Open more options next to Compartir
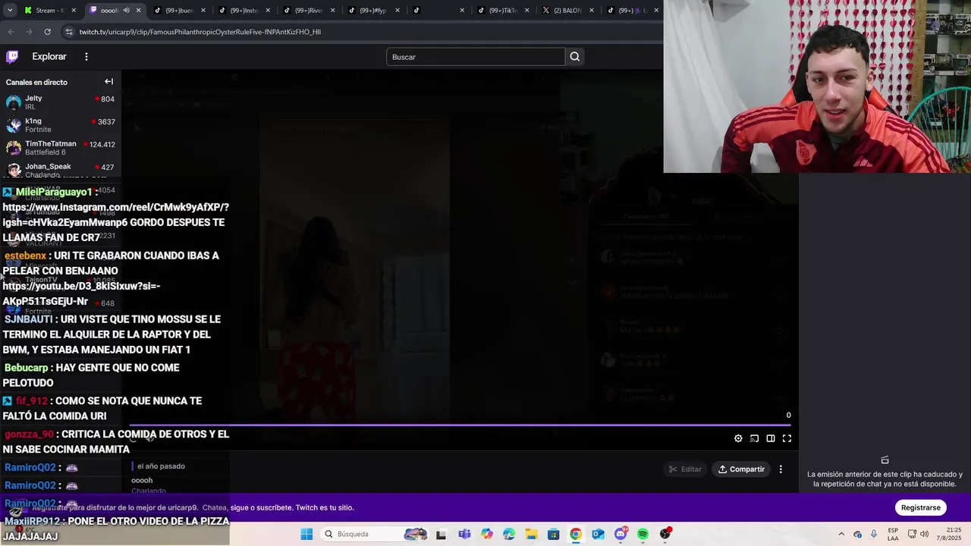Image resolution: width=971 pixels, height=546 pixels. 781,469
